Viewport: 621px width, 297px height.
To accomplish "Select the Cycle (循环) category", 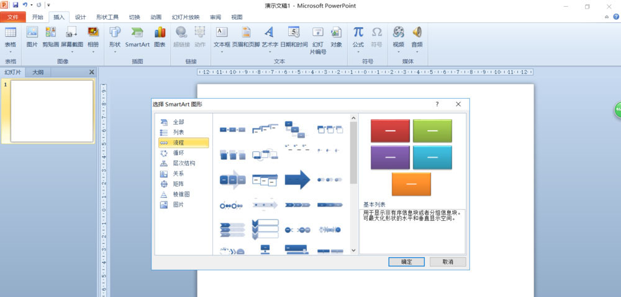I will point(183,153).
